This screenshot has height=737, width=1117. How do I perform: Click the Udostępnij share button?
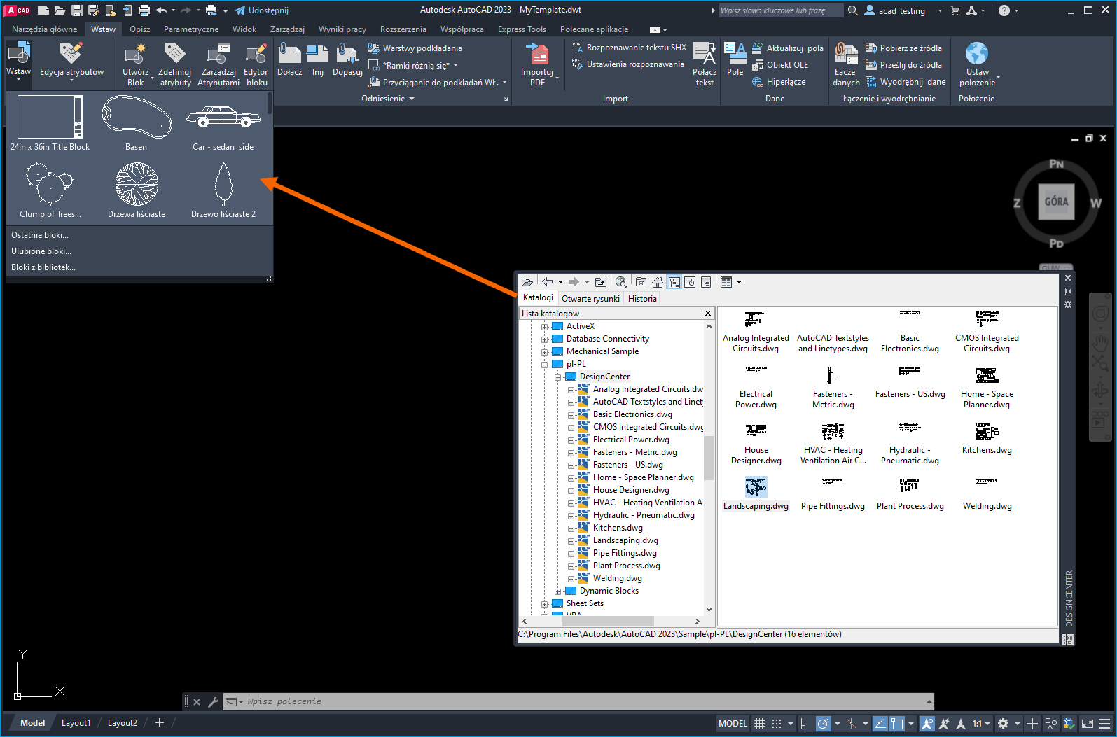[x=261, y=10]
